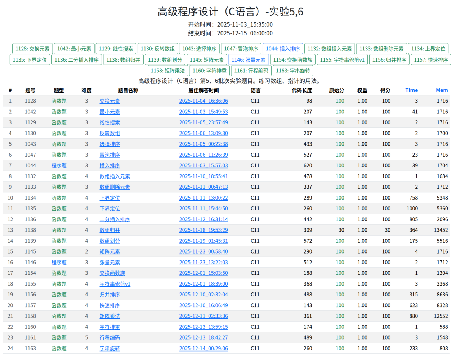The width and height of the screenshot is (456, 358).
Task: Open the 行程编码 problem link
Action: tap(110, 338)
